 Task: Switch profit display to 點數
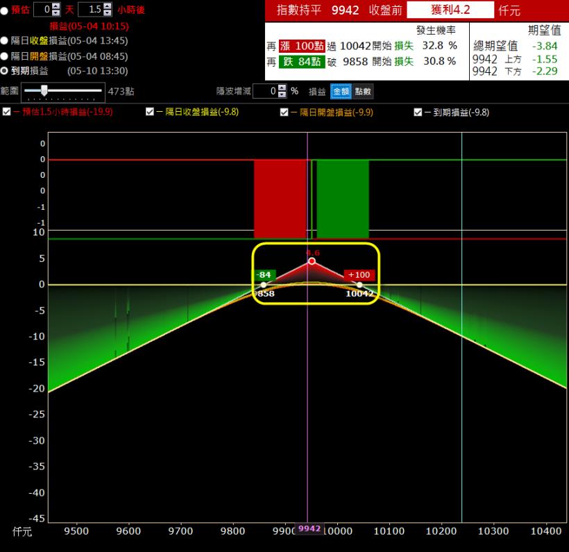pos(363,91)
